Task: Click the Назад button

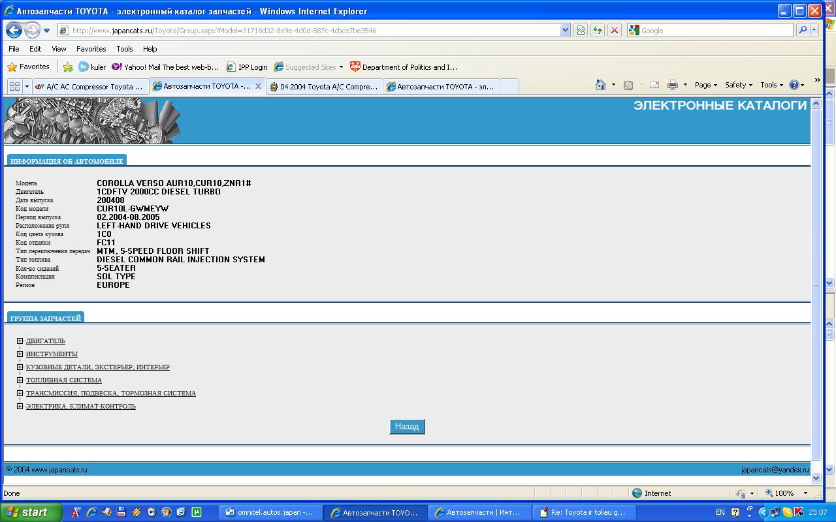Action: pos(407,426)
